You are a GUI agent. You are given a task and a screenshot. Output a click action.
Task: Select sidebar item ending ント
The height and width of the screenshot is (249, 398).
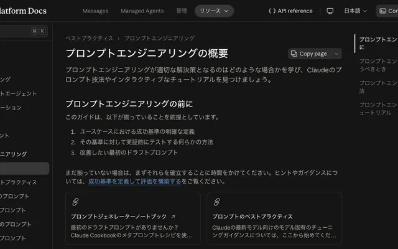(4, 136)
